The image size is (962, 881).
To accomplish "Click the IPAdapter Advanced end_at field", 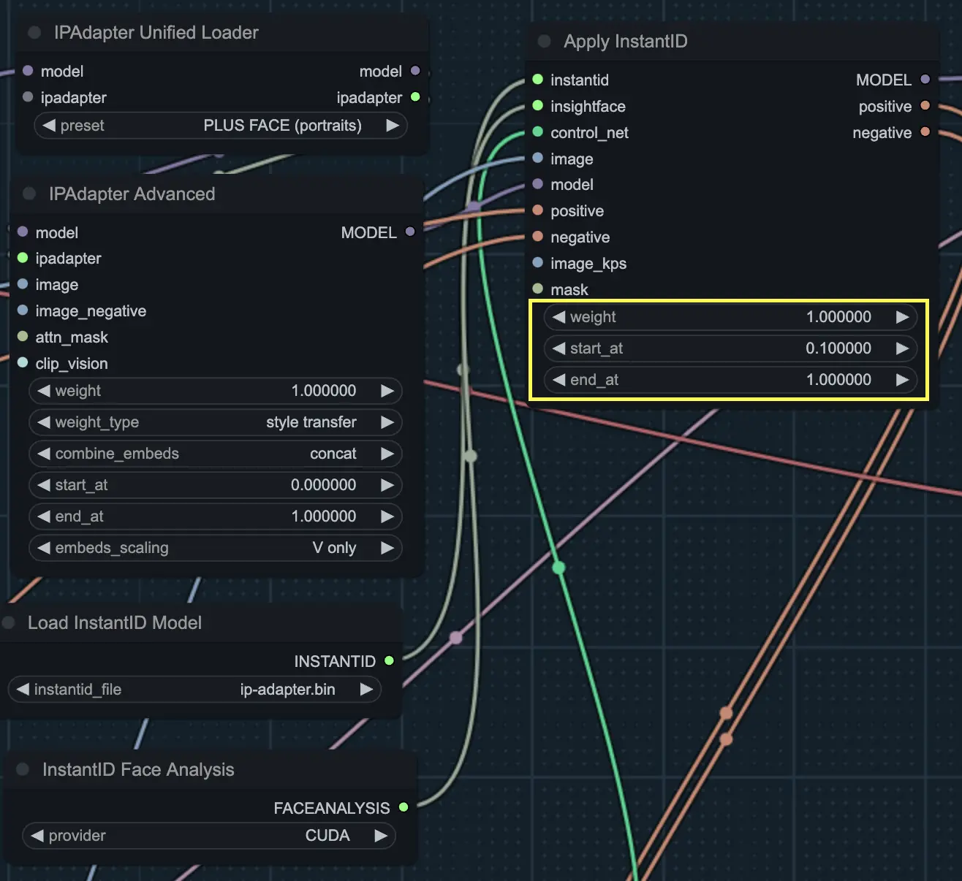I will pos(216,516).
